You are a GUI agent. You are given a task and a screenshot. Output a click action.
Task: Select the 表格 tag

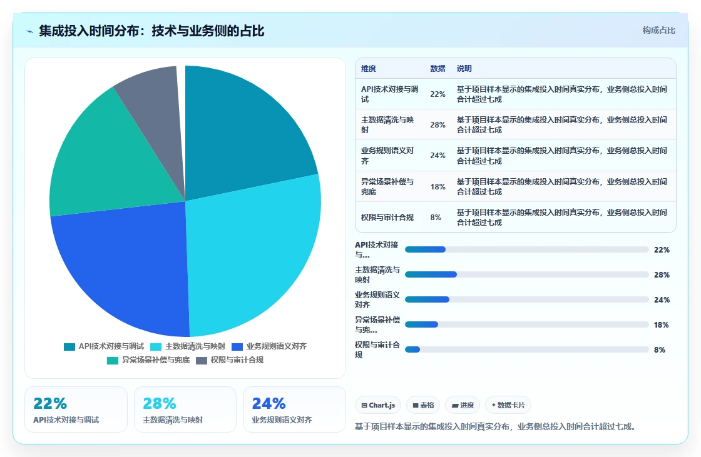tap(423, 405)
